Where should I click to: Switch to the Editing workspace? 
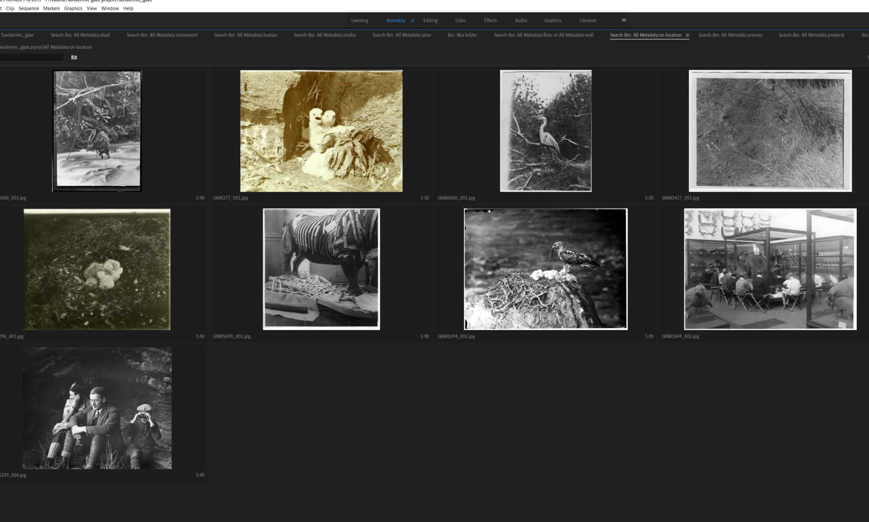[430, 21]
